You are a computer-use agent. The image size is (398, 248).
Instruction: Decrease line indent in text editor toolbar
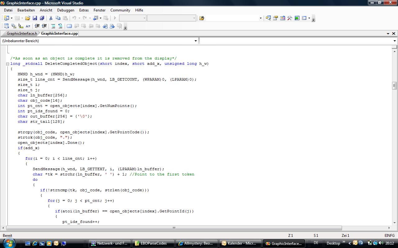click(x=37, y=26)
